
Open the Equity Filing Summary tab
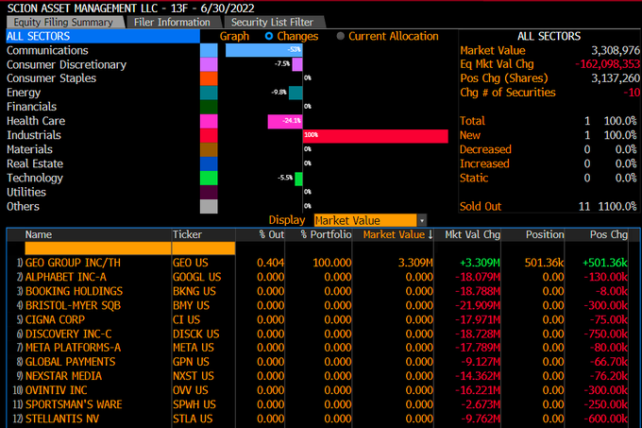pos(65,22)
